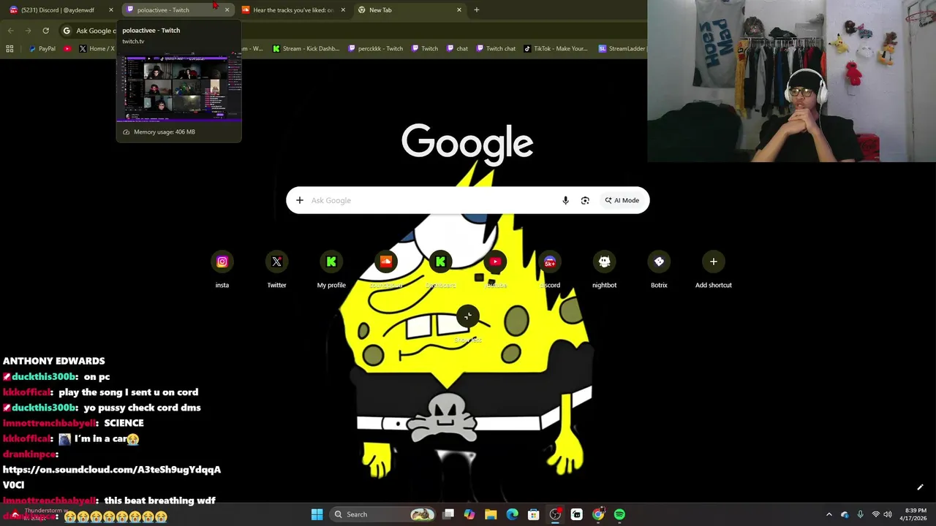
Task: Open volume control in system tray
Action: click(x=888, y=514)
